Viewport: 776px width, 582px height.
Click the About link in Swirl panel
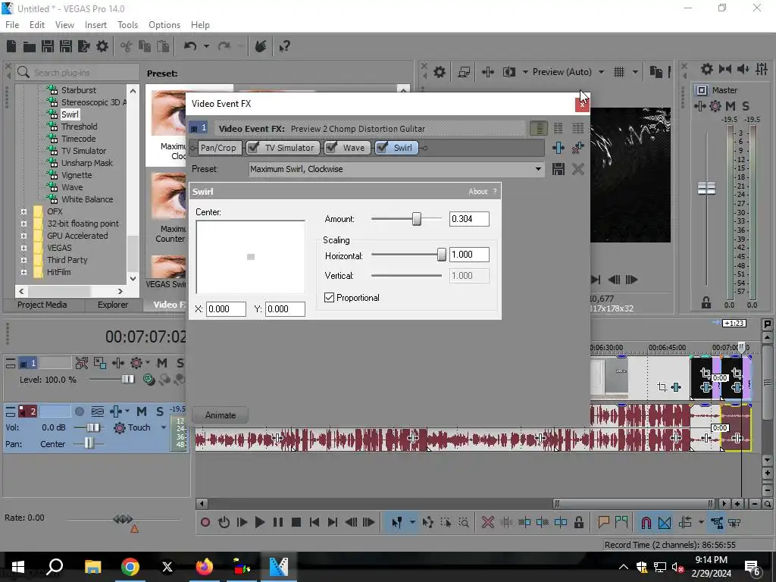click(477, 192)
